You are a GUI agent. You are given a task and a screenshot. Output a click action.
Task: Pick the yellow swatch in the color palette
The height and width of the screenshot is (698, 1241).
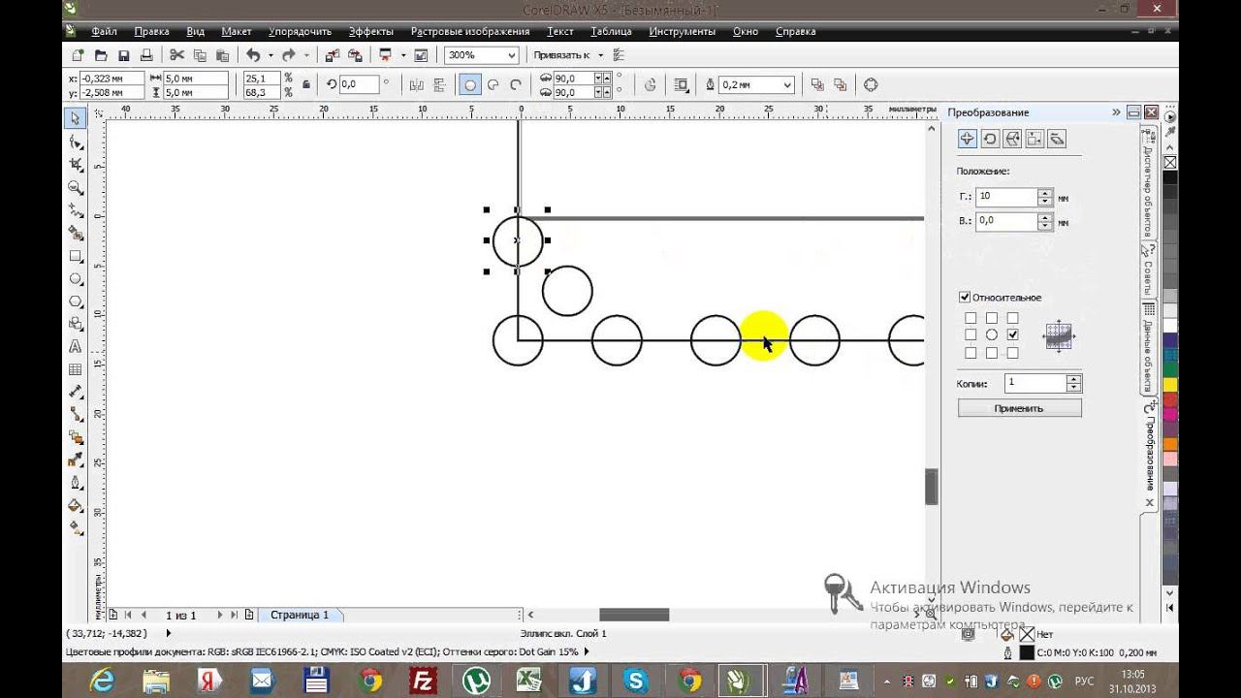[1170, 385]
